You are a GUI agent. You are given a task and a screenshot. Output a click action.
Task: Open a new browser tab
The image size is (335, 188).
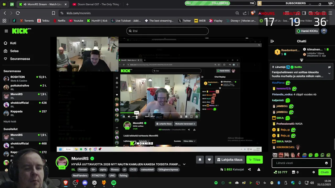coord(127,4)
